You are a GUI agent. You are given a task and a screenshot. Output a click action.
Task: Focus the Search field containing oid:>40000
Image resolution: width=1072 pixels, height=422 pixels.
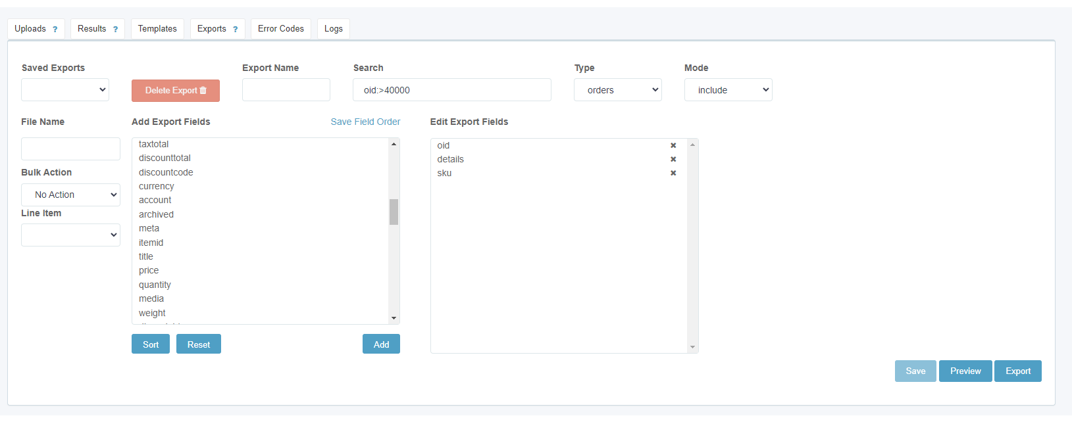[x=451, y=90]
